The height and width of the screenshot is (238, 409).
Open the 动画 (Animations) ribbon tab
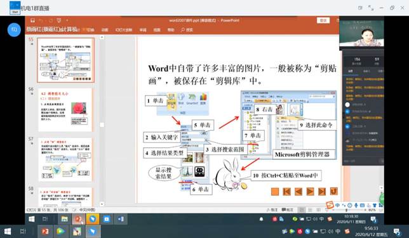[105, 30]
